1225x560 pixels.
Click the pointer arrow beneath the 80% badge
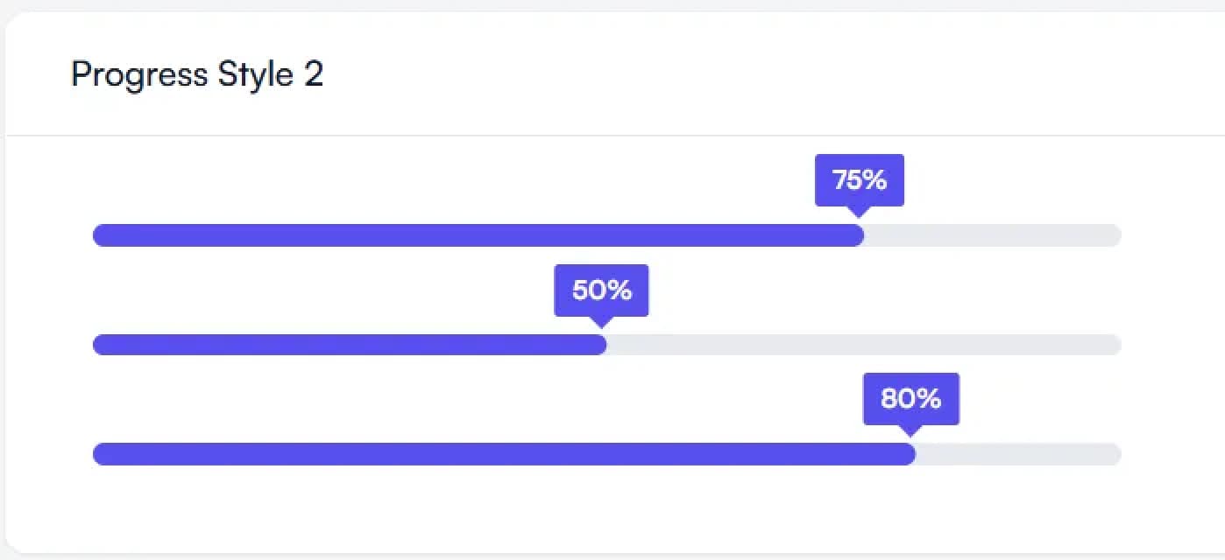pos(910,430)
